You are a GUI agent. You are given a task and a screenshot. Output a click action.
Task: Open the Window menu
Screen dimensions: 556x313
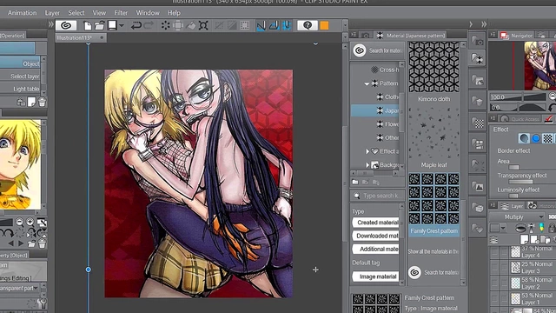pyautogui.click(x=148, y=13)
